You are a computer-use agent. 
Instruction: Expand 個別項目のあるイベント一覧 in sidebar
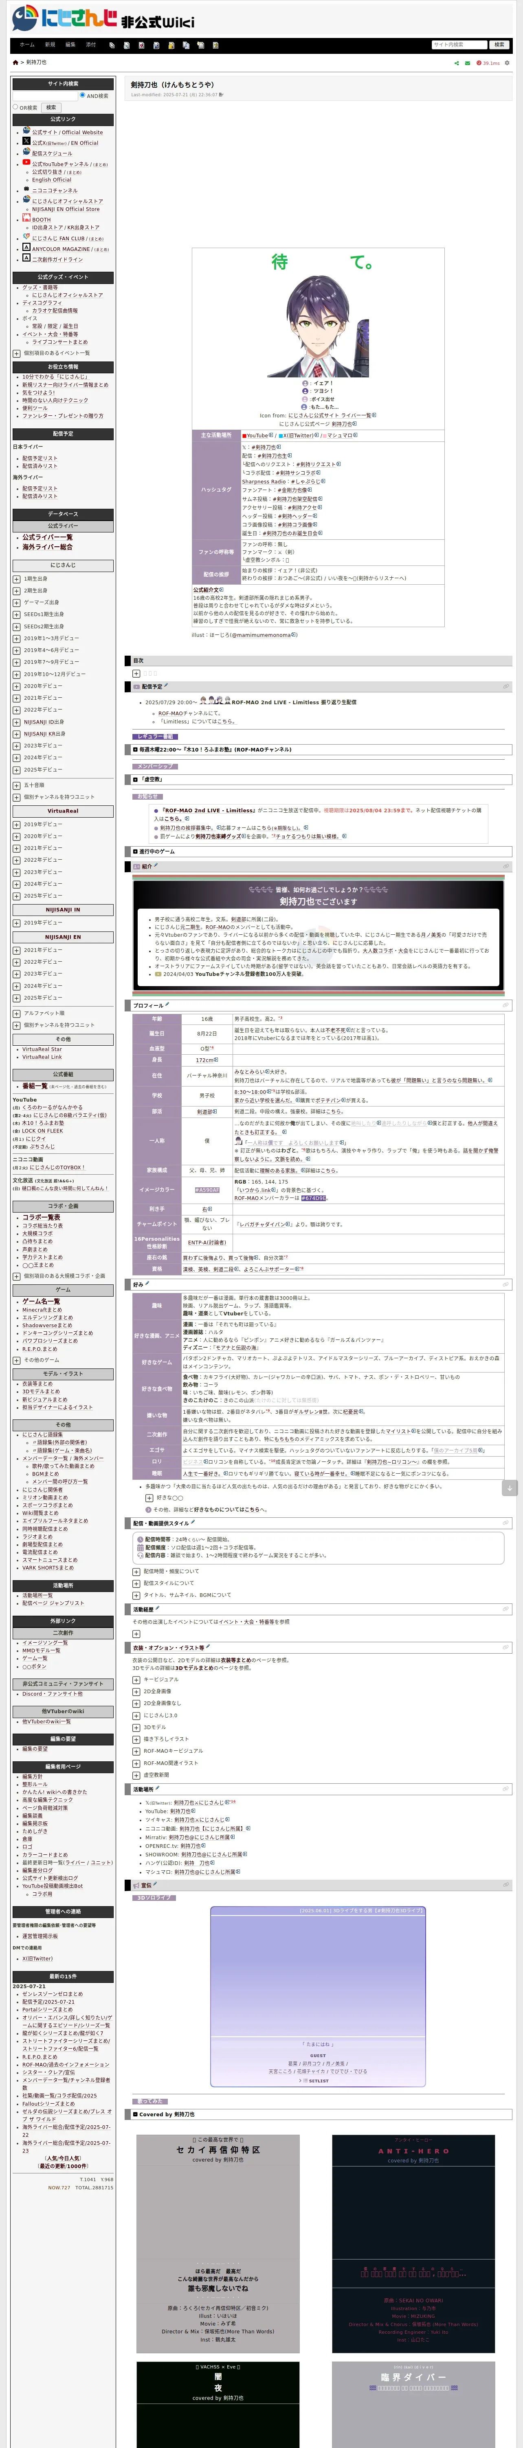pyautogui.click(x=16, y=353)
